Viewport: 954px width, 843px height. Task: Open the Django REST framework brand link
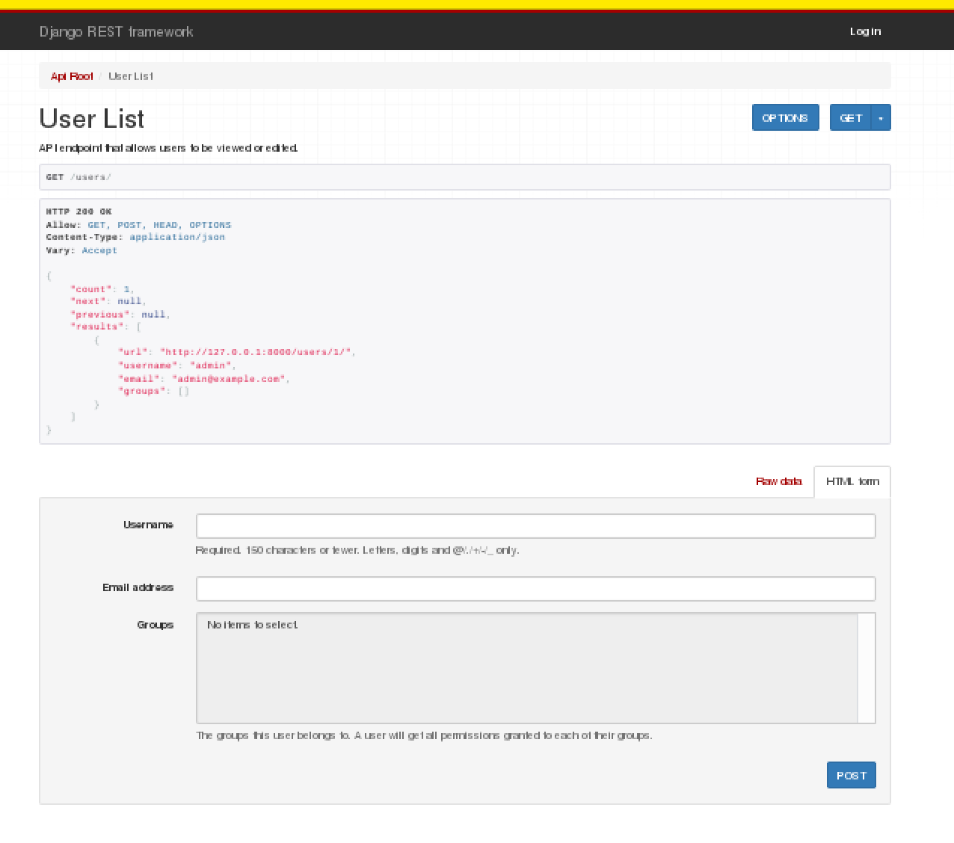(x=116, y=31)
